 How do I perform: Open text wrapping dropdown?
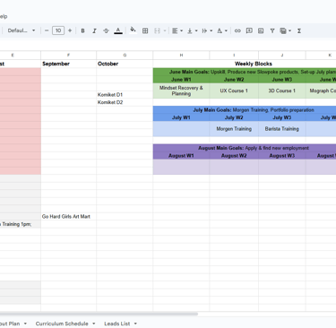207,30
